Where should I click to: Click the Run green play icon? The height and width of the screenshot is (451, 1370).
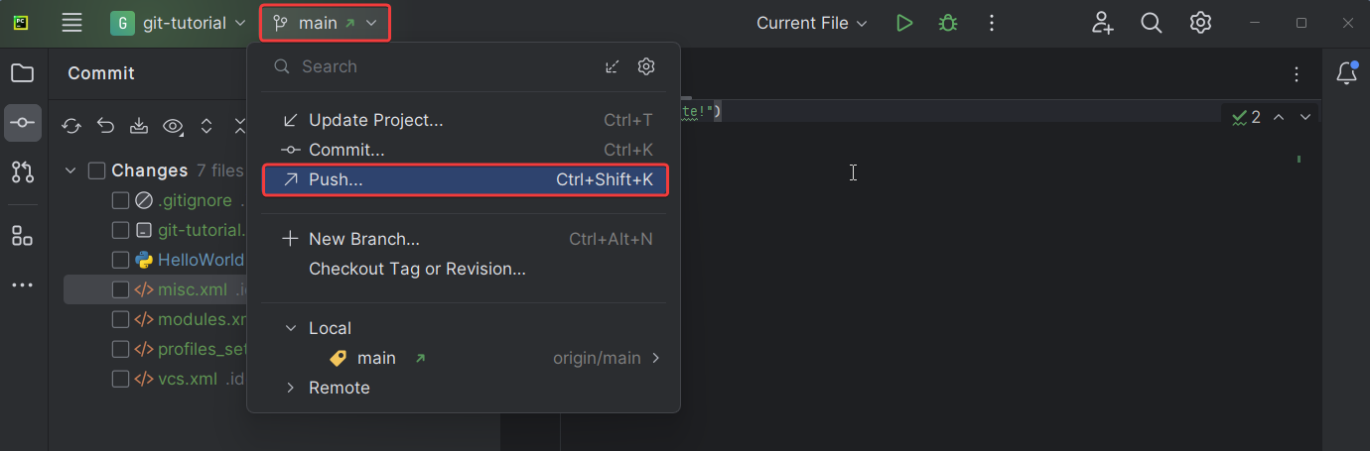pos(903,23)
